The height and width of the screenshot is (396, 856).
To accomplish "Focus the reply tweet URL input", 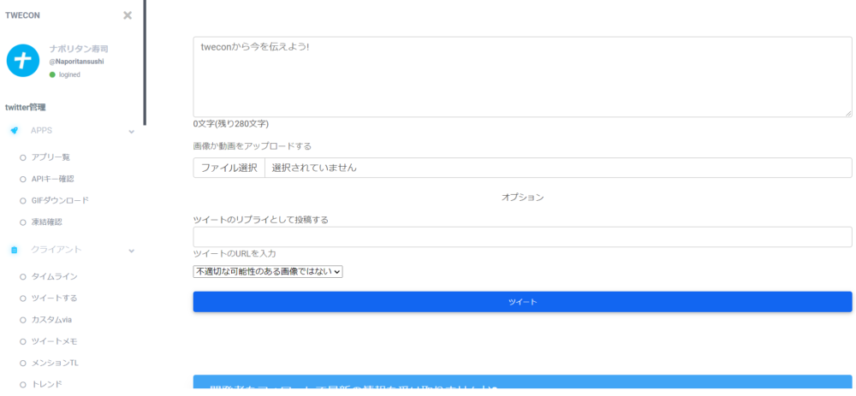I will (x=522, y=237).
